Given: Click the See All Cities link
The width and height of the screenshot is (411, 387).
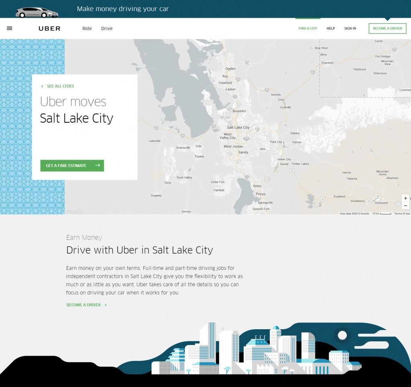Looking at the screenshot, I should 60,86.
